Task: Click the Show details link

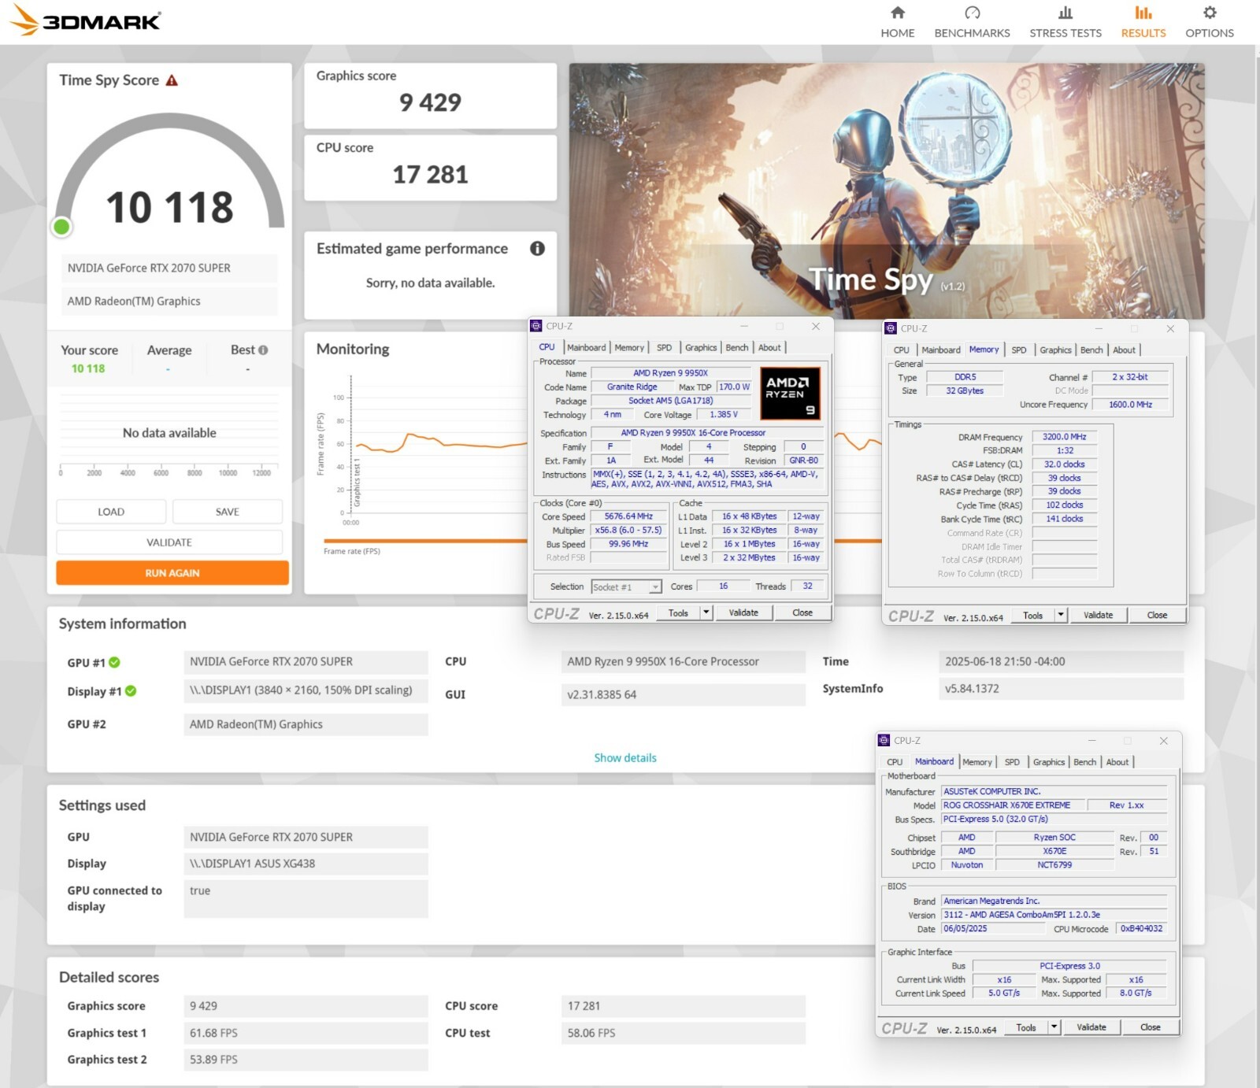Action: tap(624, 758)
